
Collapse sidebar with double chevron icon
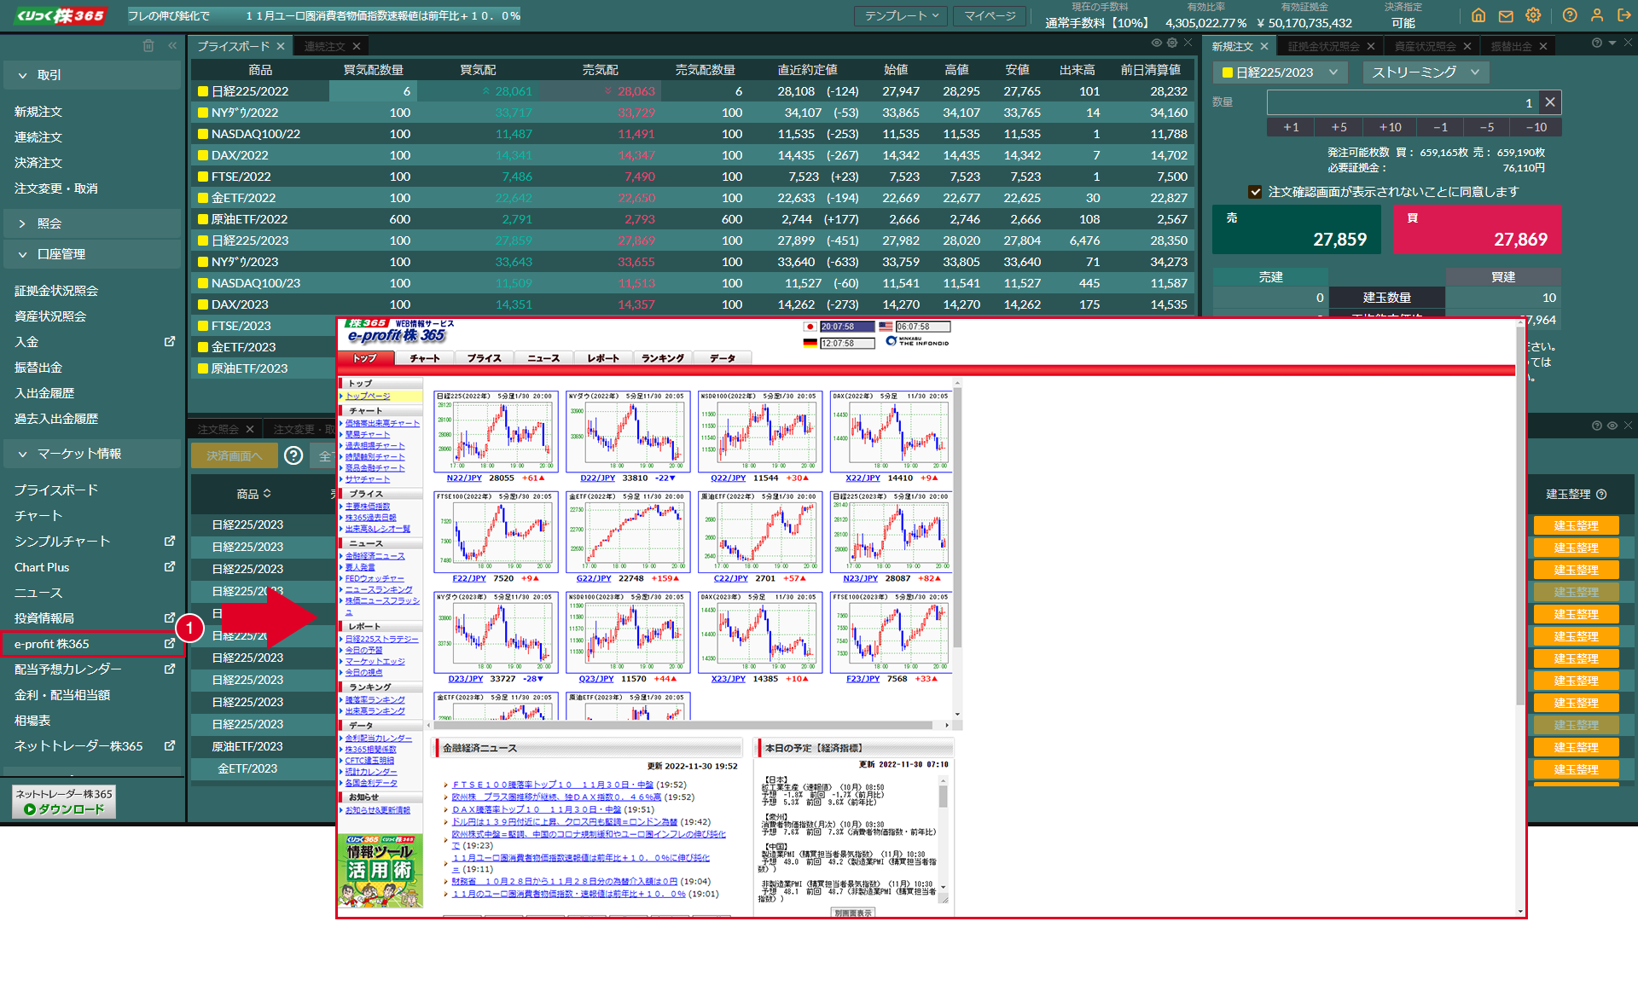[172, 45]
